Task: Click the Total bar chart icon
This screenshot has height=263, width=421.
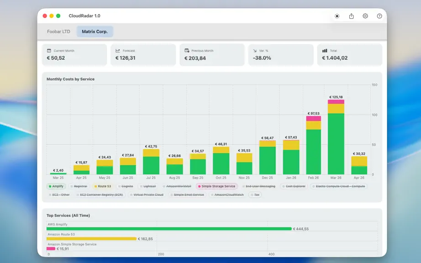Action: (325, 50)
